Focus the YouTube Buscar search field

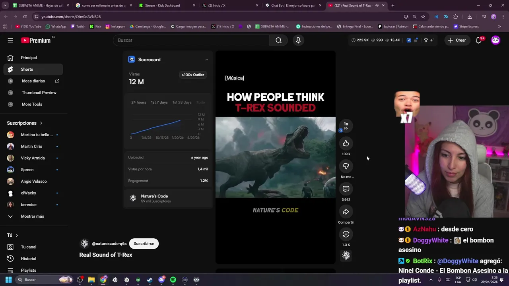[191, 40]
